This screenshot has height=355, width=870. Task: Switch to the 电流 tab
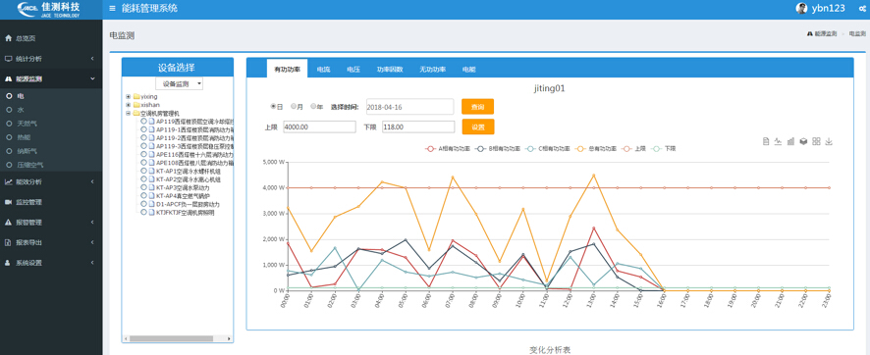tap(323, 70)
